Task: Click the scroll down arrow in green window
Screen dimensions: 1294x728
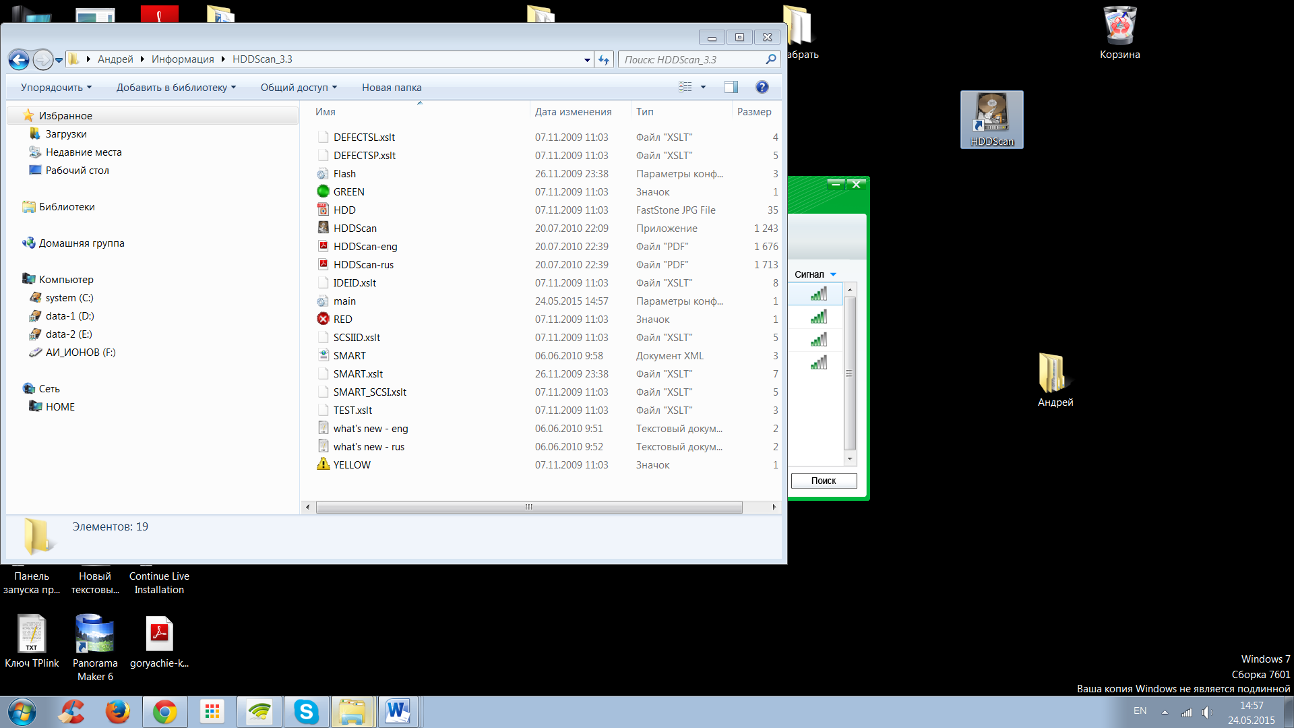Action: pos(850,459)
